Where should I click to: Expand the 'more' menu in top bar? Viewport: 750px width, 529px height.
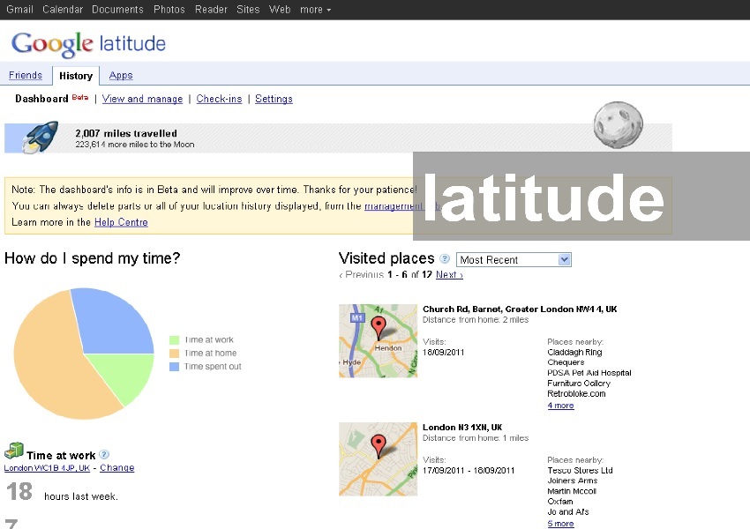pos(315,10)
